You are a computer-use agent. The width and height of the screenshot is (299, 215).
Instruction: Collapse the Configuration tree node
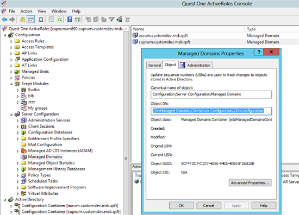5,35
